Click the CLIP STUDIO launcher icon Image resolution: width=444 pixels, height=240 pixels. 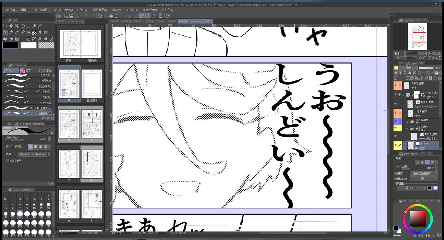pyautogui.click(x=58, y=16)
